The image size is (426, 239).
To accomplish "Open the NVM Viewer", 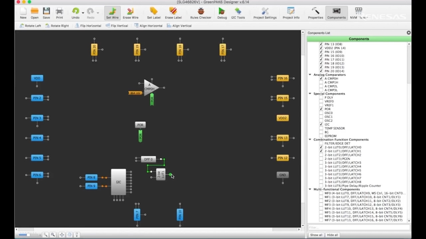I will pos(359,13).
